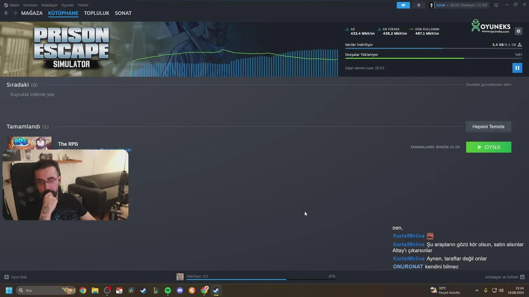Click Oyun Ekle at bottom left

(15, 277)
